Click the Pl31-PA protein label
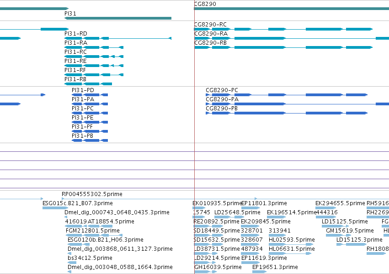Screen dimensions: 389x274 click(83, 99)
